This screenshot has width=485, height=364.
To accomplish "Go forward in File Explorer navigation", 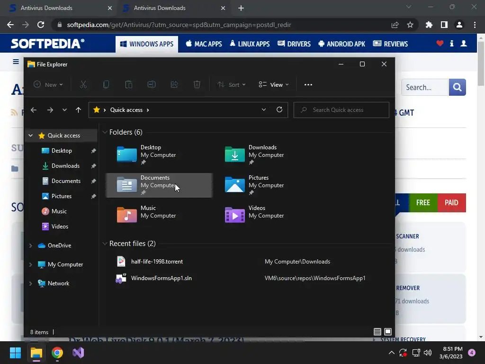I will click(50, 110).
